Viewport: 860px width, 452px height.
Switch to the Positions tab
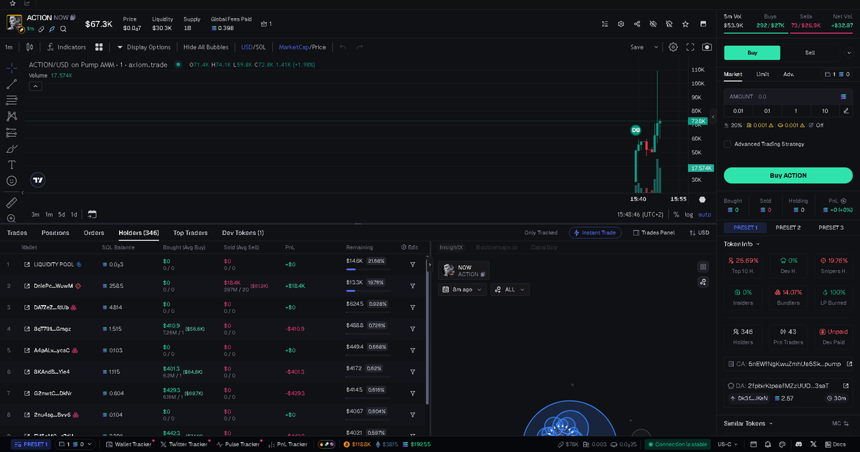point(55,233)
